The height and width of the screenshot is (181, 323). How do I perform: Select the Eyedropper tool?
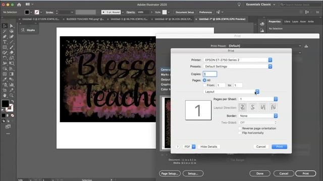point(5,79)
